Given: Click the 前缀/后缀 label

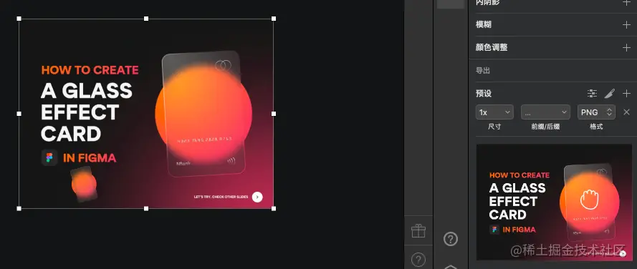Looking at the screenshot, I should [545, 127].
